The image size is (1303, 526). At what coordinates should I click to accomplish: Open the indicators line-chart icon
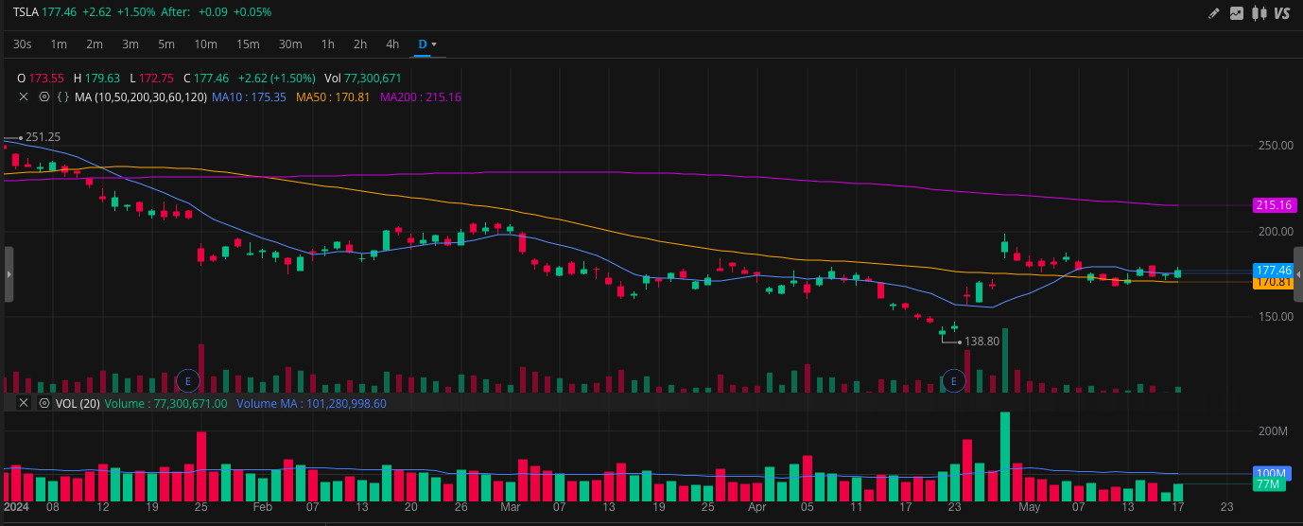[x=1237, y=13]
